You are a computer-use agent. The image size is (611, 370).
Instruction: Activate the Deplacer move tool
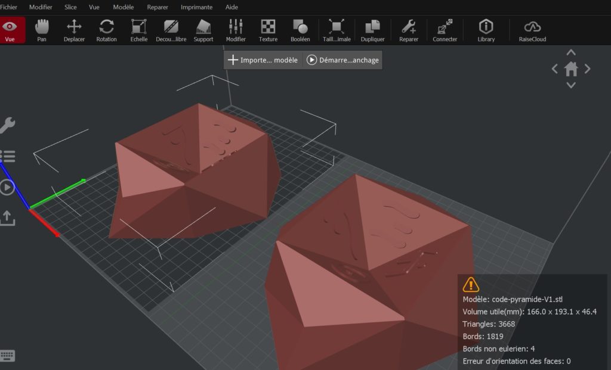[74, 30]
